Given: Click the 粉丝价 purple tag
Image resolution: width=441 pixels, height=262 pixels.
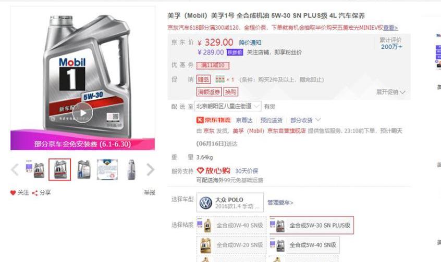Looking at the screenshot, I should tap(235, 52).
